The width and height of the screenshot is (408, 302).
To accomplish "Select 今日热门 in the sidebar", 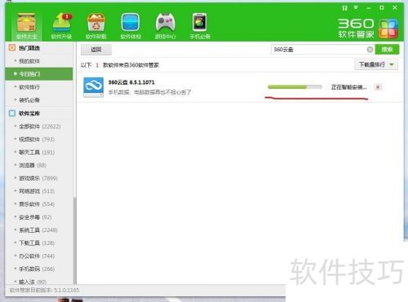I will [39, 74].
